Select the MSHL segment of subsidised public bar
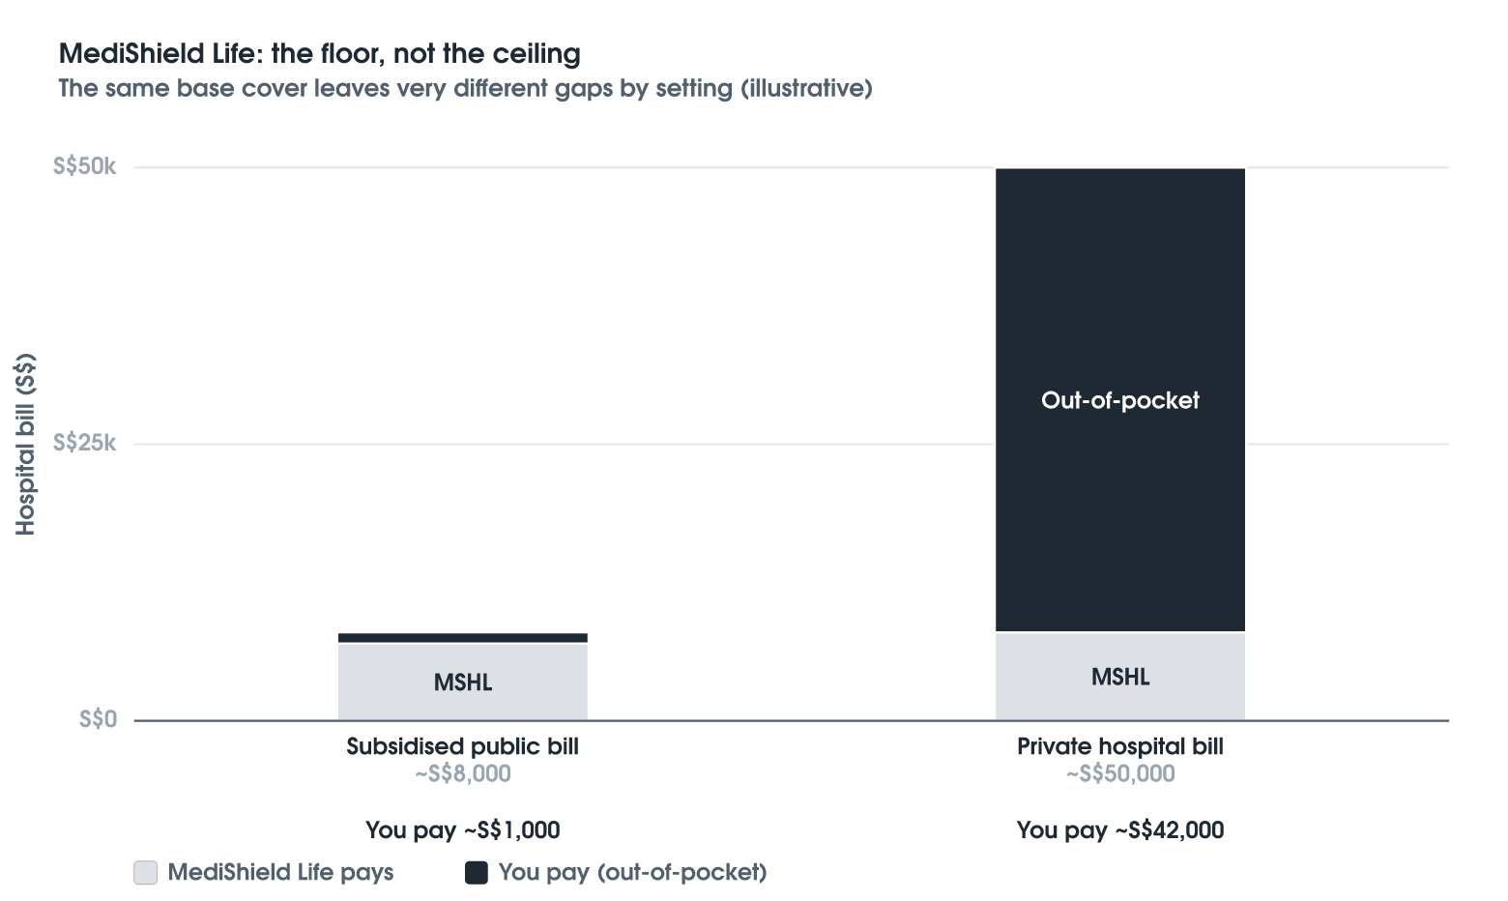Screen dimensions: 1508x901 coord(463,682)
